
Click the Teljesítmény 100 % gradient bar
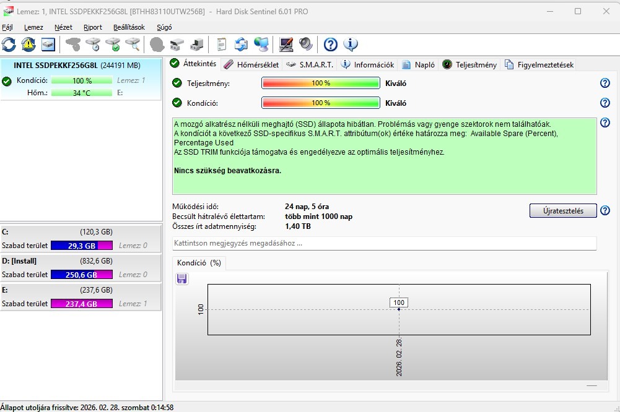coord(321,83)
